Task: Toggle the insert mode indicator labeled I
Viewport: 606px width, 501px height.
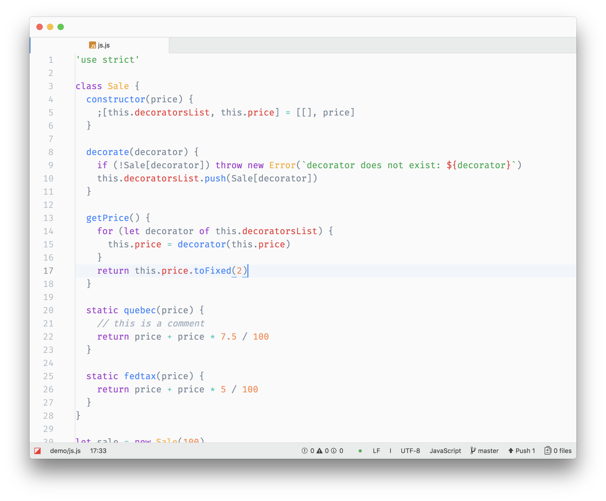Action: (391, 451)
